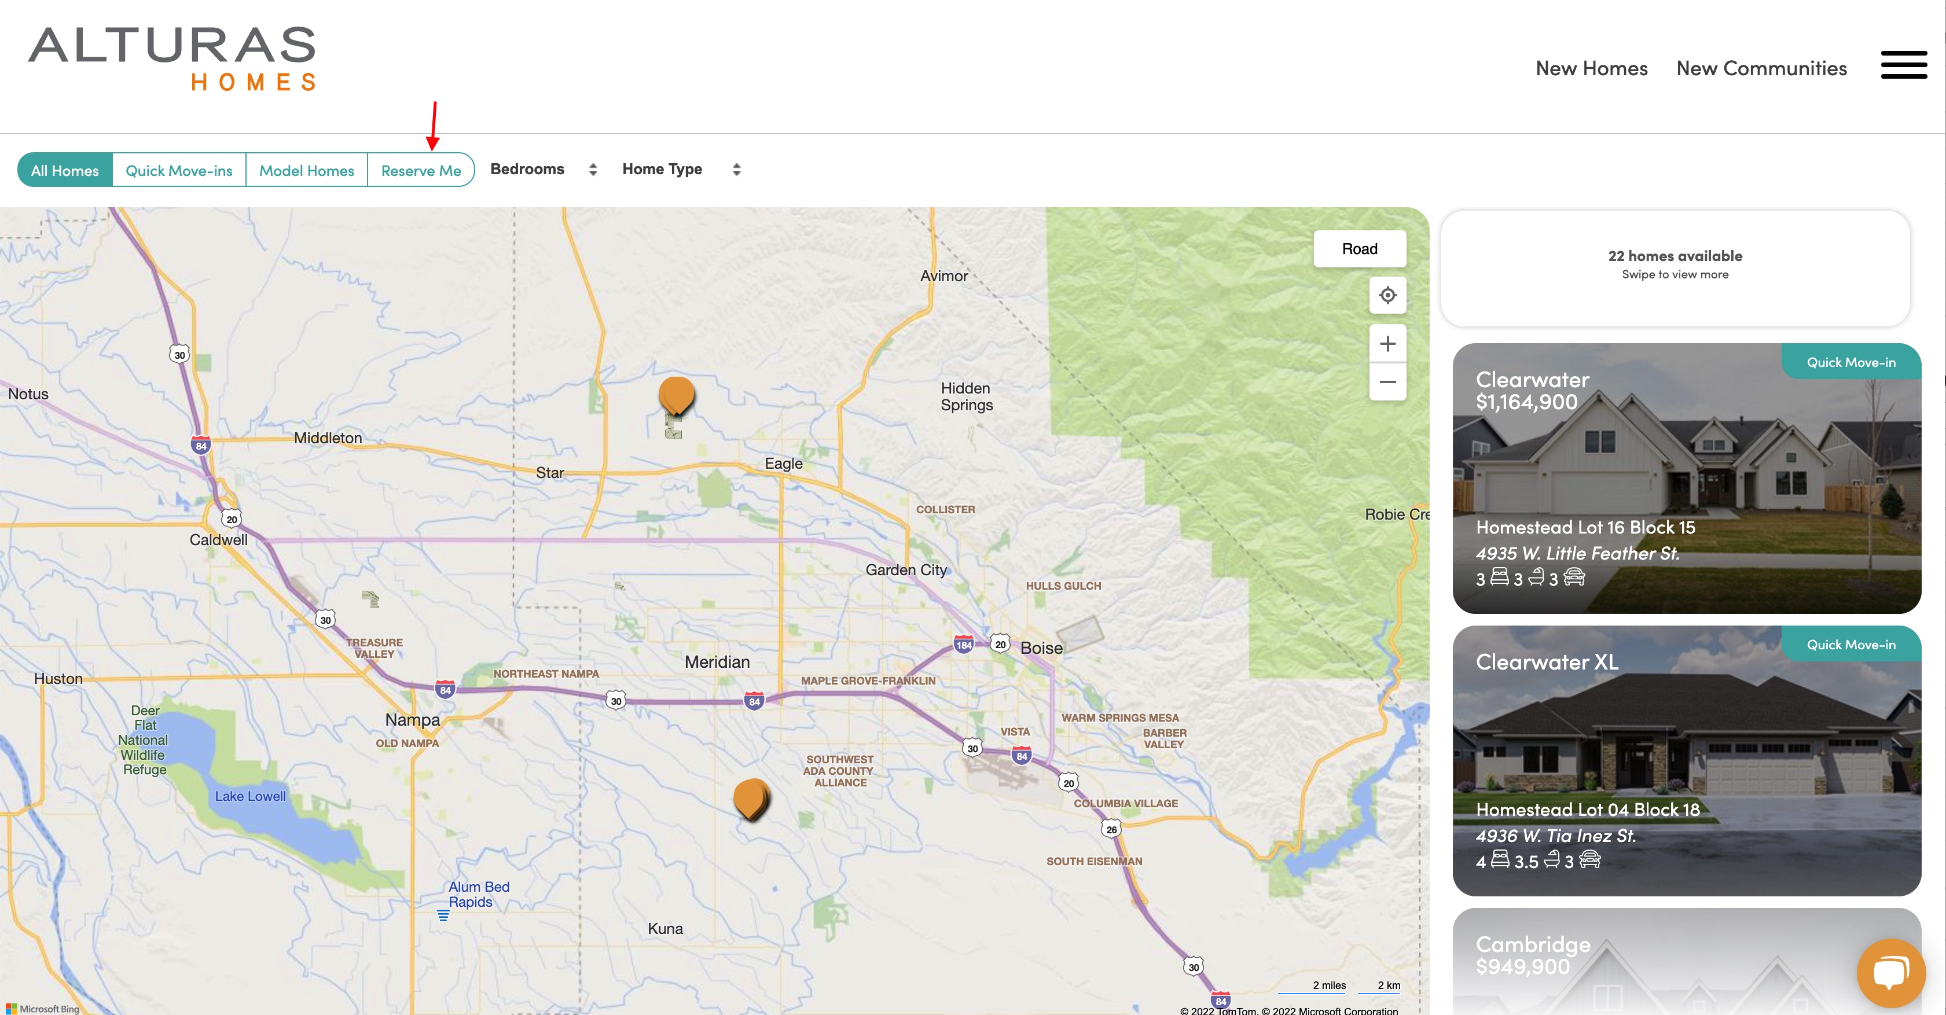Image resolution: width=1946 pixels, height=1015 pixels.
Task: Click the bathtub icon on the Clearwater card
Action: tap(1537, 577)
